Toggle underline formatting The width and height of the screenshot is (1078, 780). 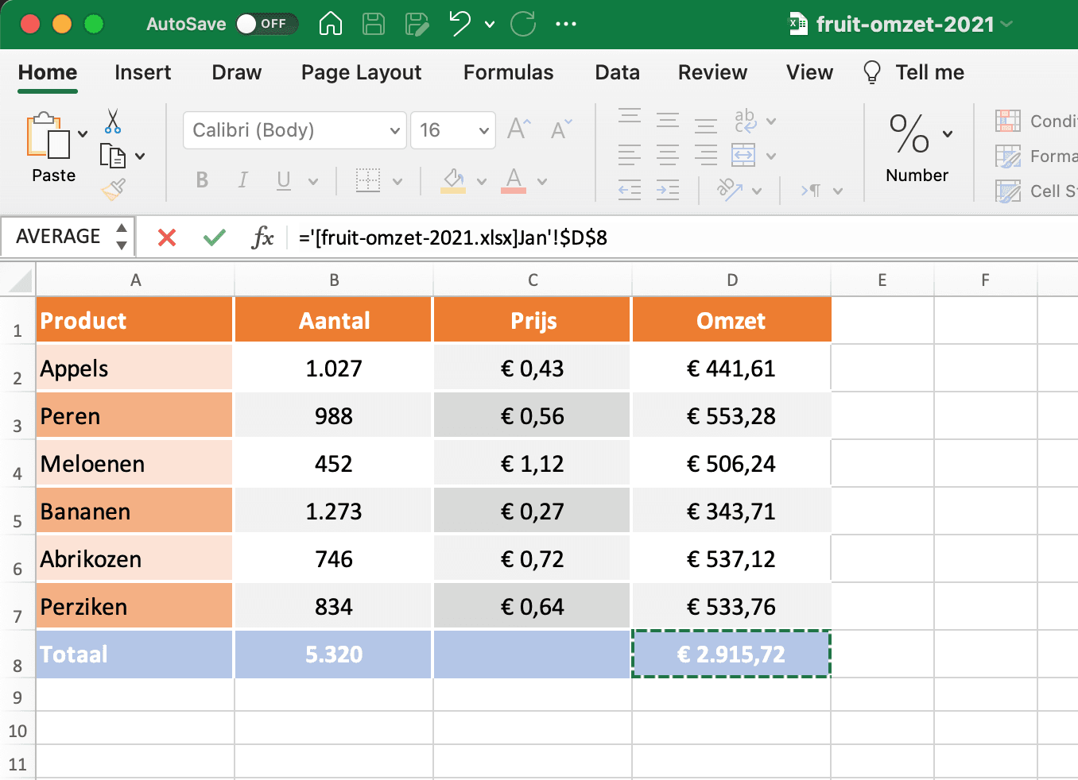coord(284,180)
